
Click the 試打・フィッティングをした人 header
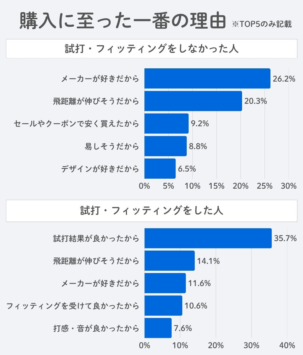click(151, 211)
